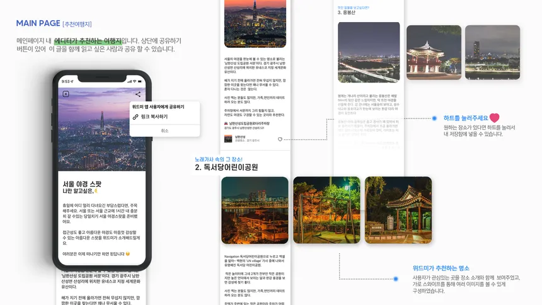Tap the share icon at the phone's top right
This screenshot has height=305, width=542.
138,94
